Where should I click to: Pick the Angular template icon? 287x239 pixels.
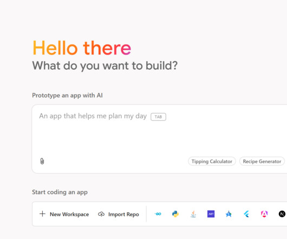(x=264, y=214)
